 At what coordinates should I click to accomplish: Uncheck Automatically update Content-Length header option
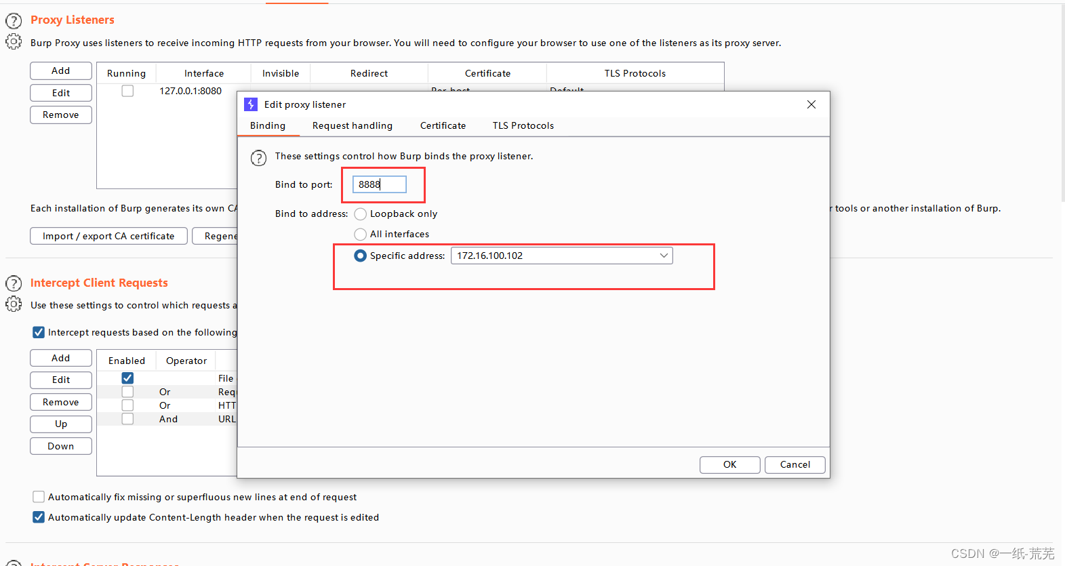coord(39,517)
